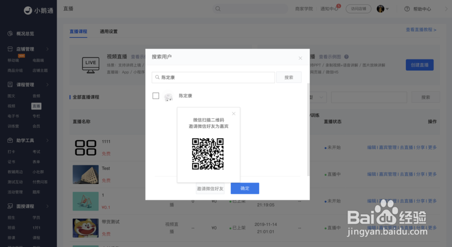The height and width of the screenshot is (247, 452).
Task: Click the 确定 confirm button
Action: point(245,188)
